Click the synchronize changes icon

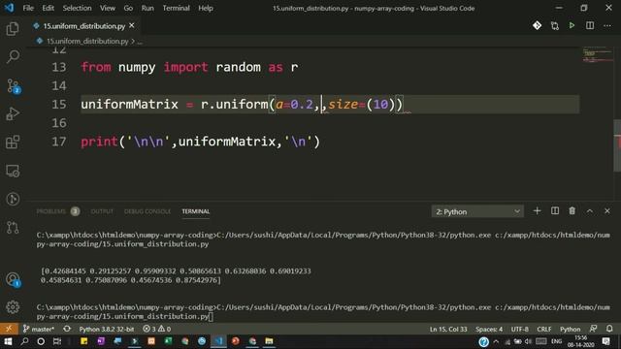[x=67, y=329]
